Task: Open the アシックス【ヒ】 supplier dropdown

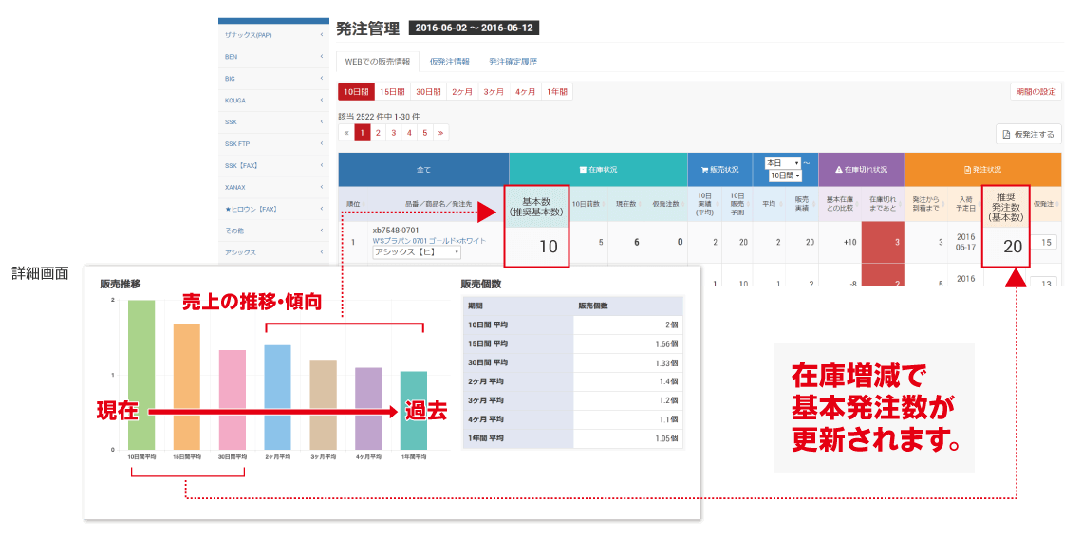Action: (x=416, y=252)
